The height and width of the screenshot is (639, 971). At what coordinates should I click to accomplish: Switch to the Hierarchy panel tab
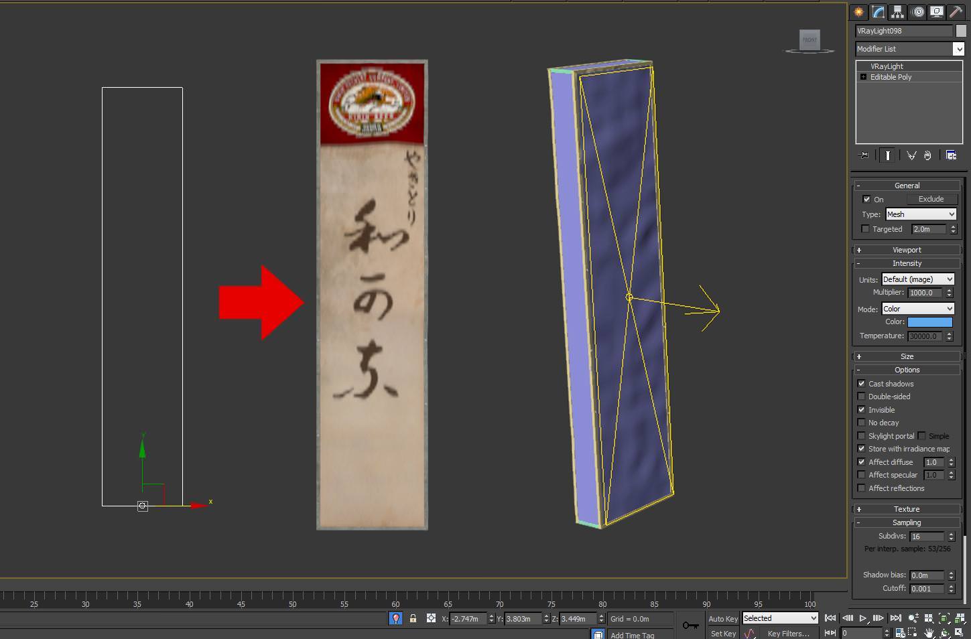point(897,12)
